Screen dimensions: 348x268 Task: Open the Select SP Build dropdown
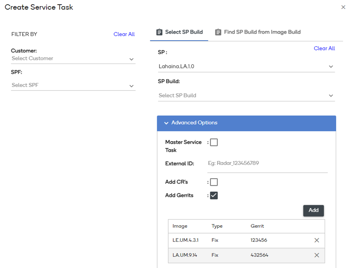(x=246, y=96)
